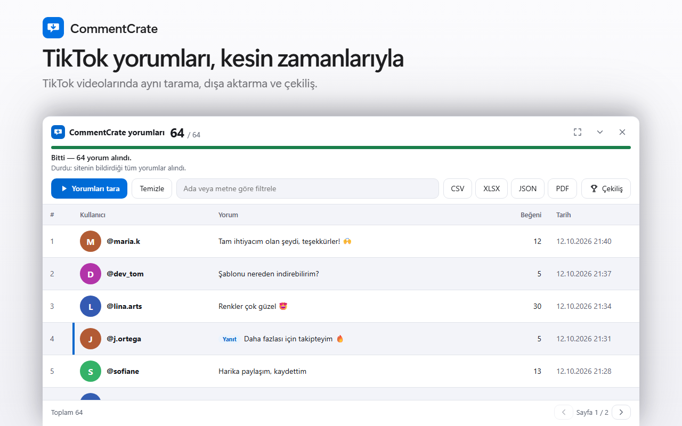Click the Toplam 64 total label

pyautogui.click(x=67, y=412)
